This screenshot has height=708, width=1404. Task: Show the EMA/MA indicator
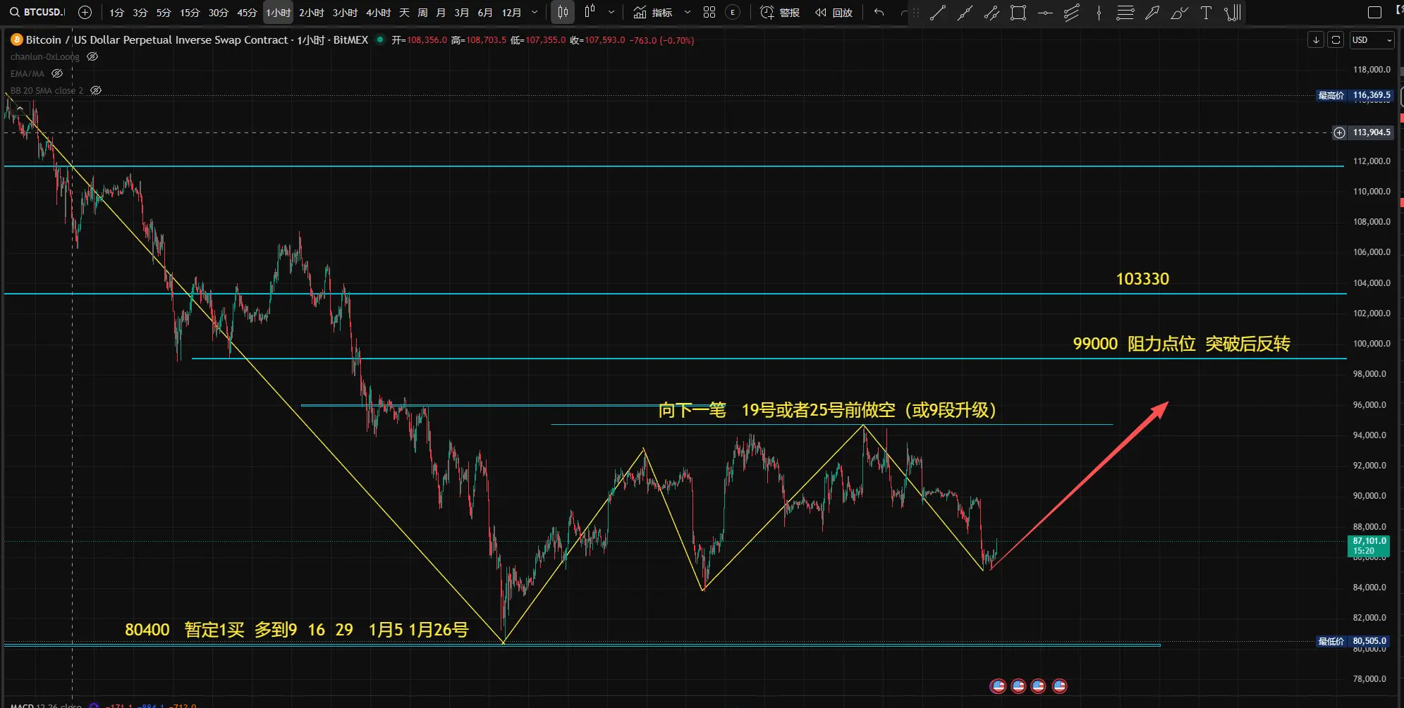[x=57, y=73]
